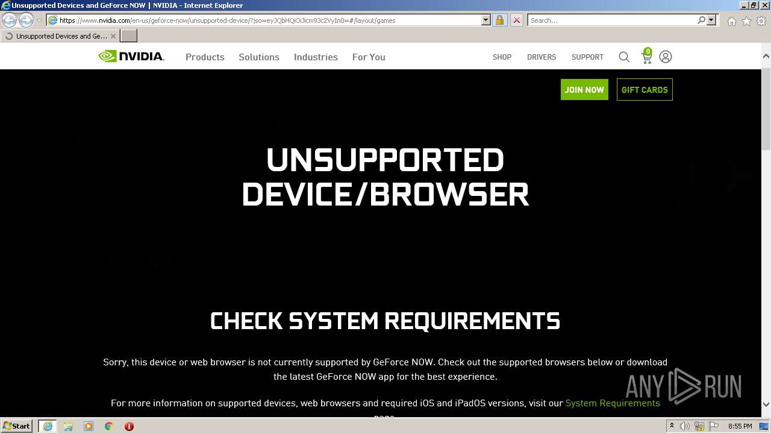The width and height of the screenshot is (771, 434).
Task: Go to DRIVERS link
Action: pos(542,57)
